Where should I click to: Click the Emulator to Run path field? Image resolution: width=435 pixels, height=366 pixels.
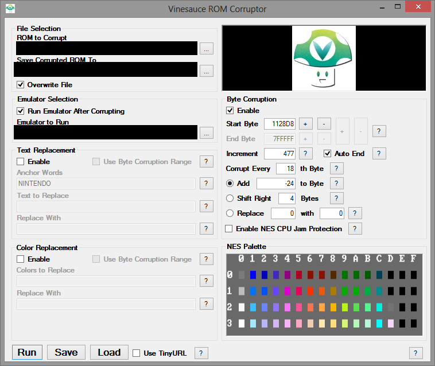click(x=106, y=133)
